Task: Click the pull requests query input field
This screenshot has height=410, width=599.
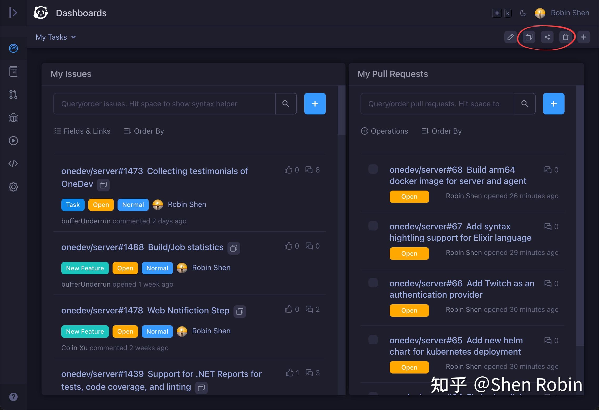Action: click(x=437, y=104)
